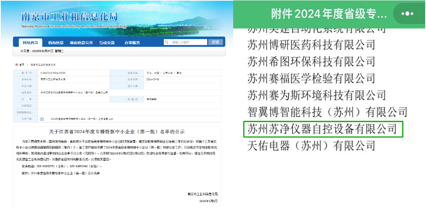Click the blue file download icon
The height and width of the screenshot is (214, 426).
click(42, 119)
